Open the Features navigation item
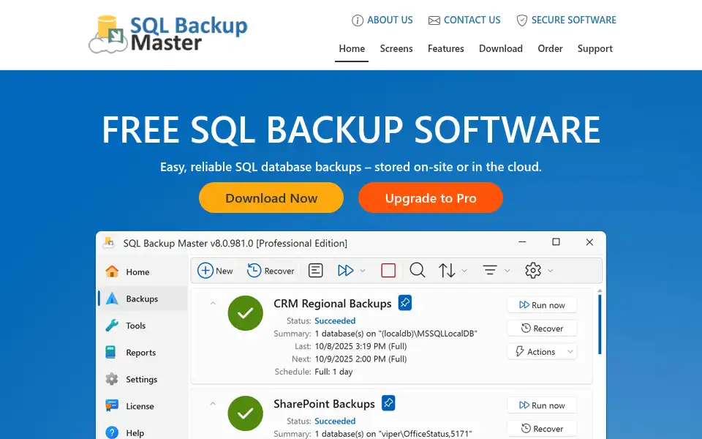Viewport: 702px width, 439px height. 445,48
